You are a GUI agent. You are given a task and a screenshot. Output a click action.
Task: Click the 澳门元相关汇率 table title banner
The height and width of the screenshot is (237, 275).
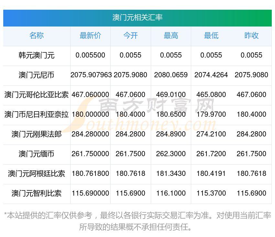click(137, 17)
